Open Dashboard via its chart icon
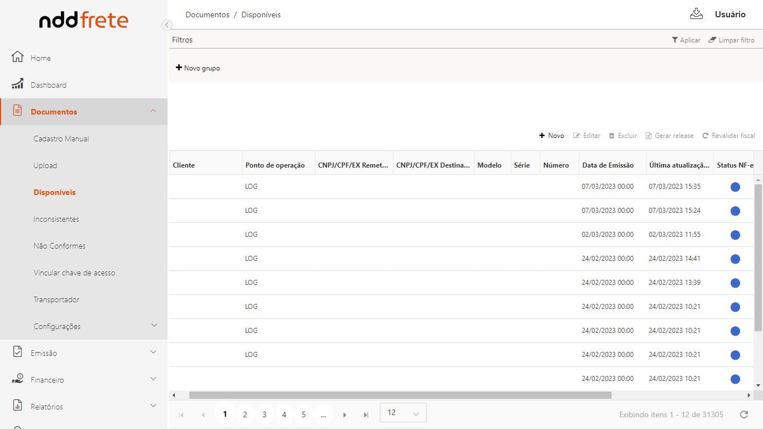The image size is (763, 429). click(18, 84)
